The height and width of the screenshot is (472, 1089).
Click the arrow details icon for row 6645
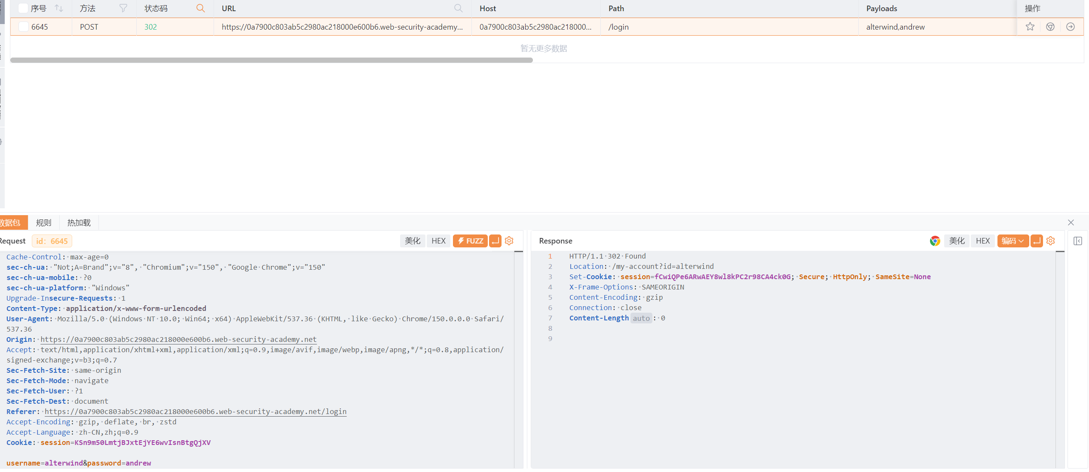coord(1071,27)
